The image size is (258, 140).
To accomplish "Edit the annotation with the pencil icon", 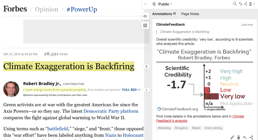I will tap(232, 137).
